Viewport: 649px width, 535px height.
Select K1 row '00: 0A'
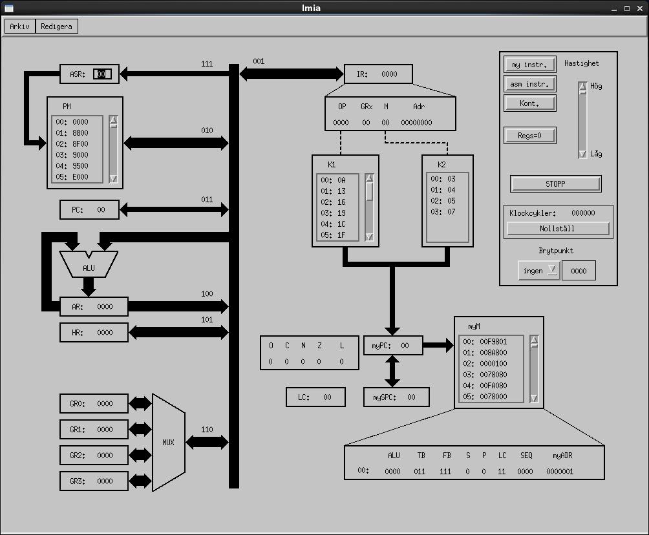point(337,180)
